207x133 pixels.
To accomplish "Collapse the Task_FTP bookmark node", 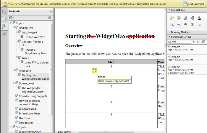I will click(x=17, y=57).
